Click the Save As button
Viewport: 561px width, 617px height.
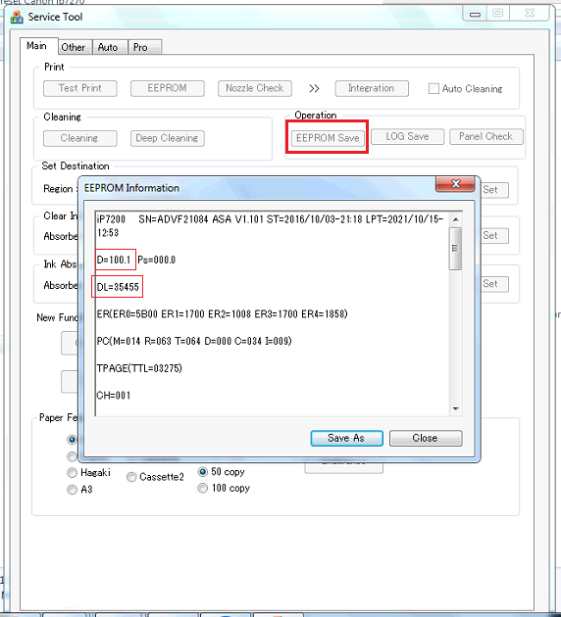pos(346,438)
